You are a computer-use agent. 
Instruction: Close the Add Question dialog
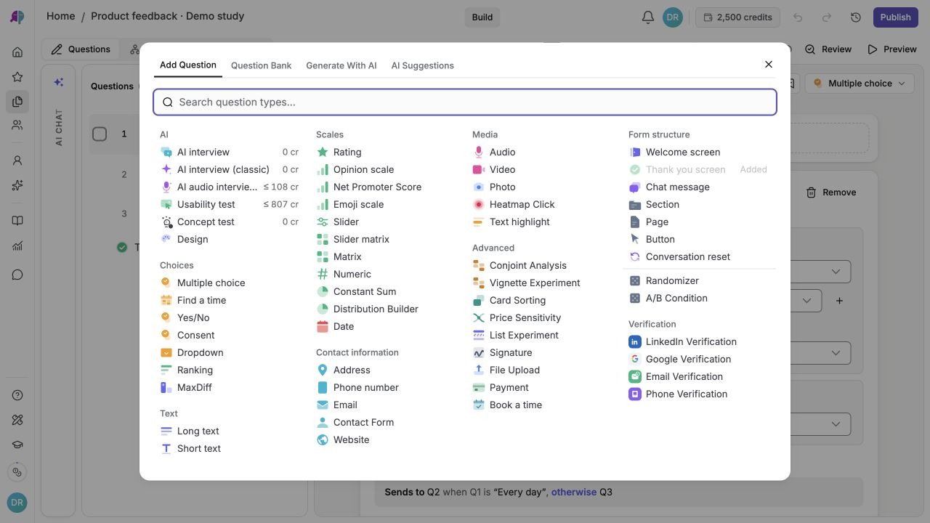[769, 65]
